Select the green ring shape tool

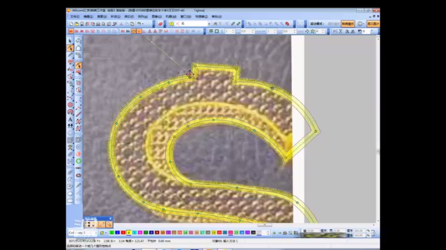click(x=79, y=161)
